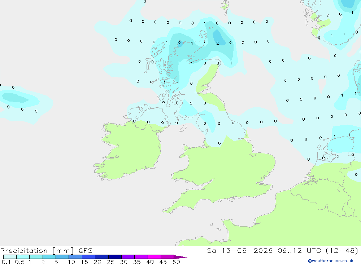The width and height of the screenshot is (361, 264).
Task: Select the '45' legend scale value
Action: pos(163,262)
